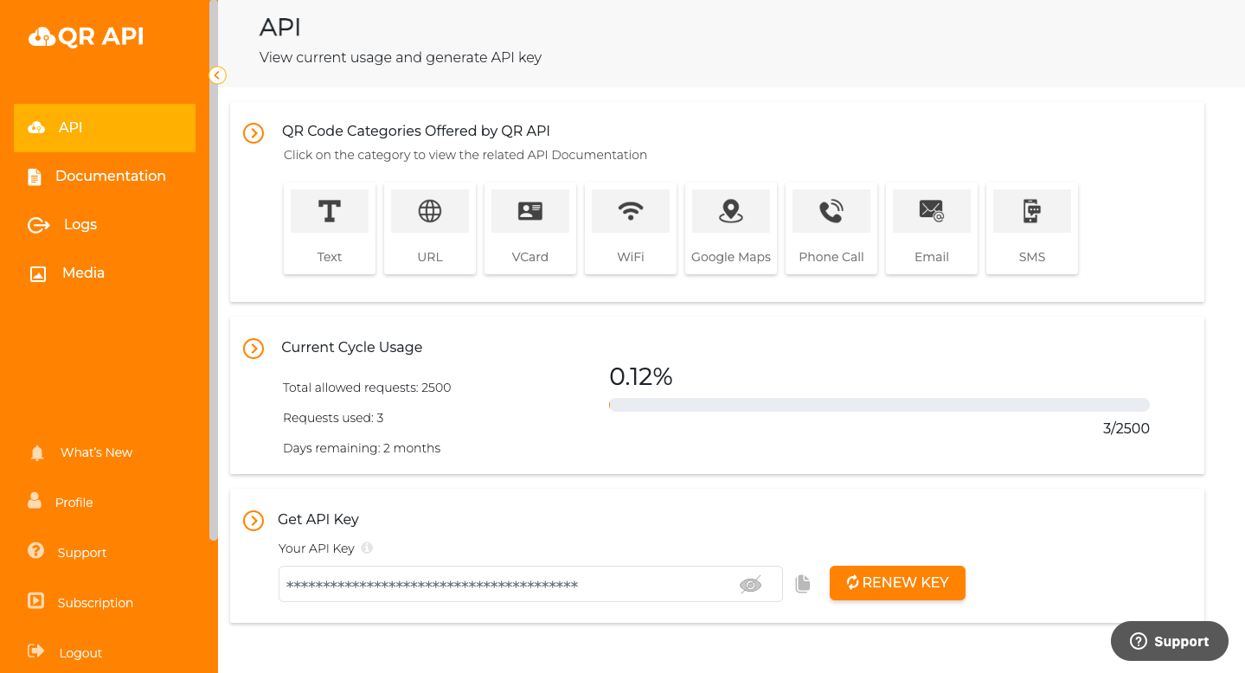
Task: Click the VCard category icon
Action: point(529,210)
